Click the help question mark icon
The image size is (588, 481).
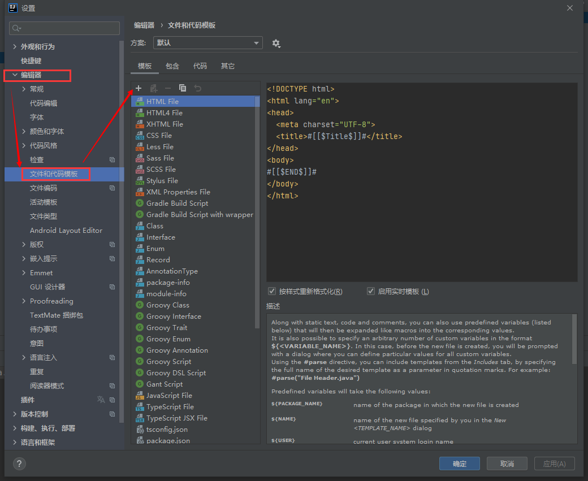pos(19,463)
